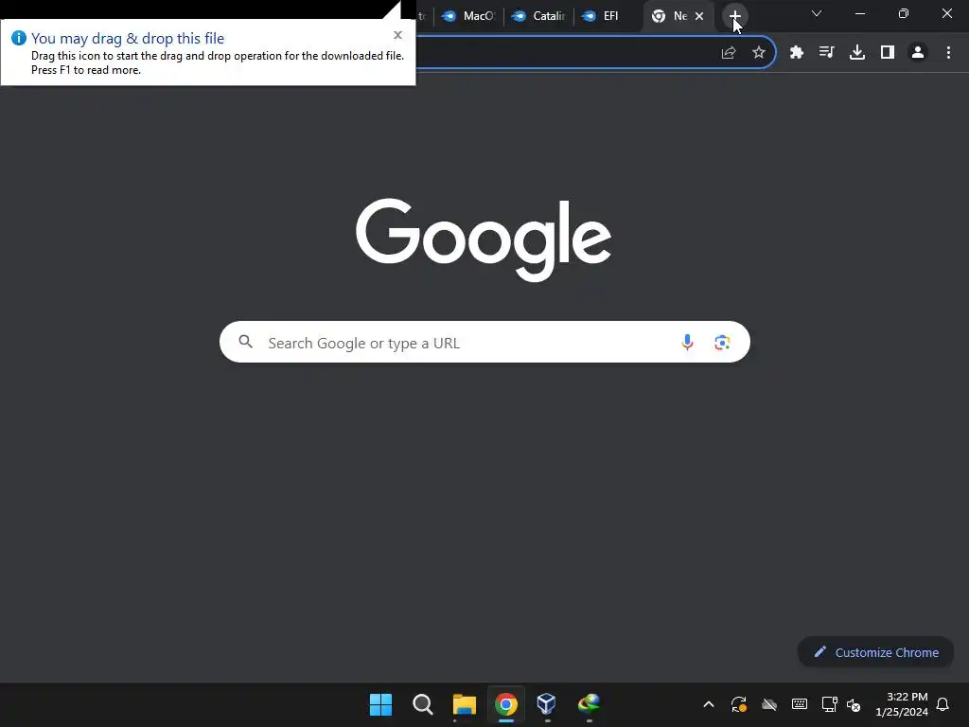969x727 pixels.
Task: Search by image with Lens icon
Action: click(722, 342)
